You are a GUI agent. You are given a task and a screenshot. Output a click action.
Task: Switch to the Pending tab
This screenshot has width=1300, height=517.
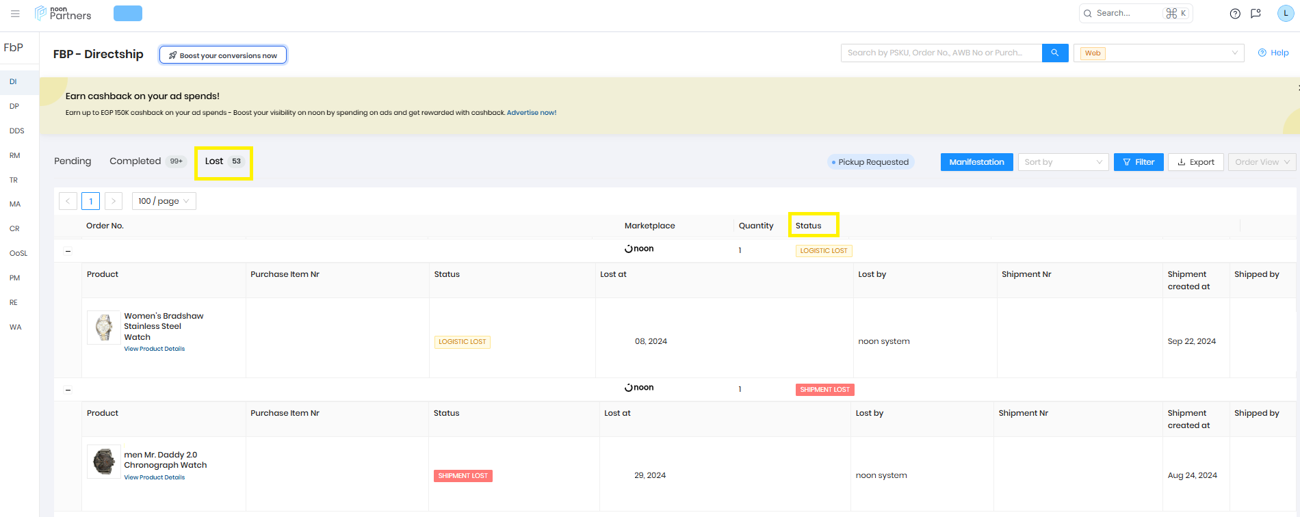(x=73, y=161)
